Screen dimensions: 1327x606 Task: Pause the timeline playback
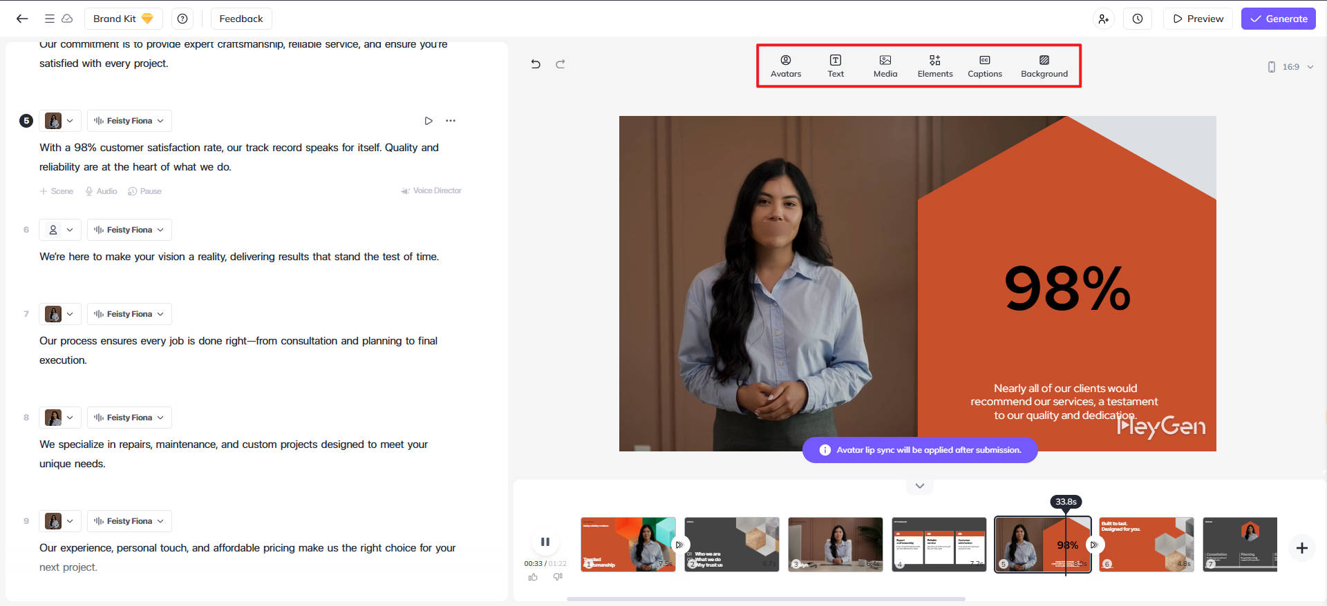pos(545,542)
